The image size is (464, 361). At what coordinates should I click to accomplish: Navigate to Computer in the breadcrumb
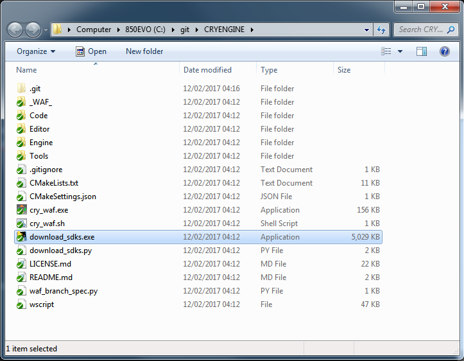tap(94, 30)
